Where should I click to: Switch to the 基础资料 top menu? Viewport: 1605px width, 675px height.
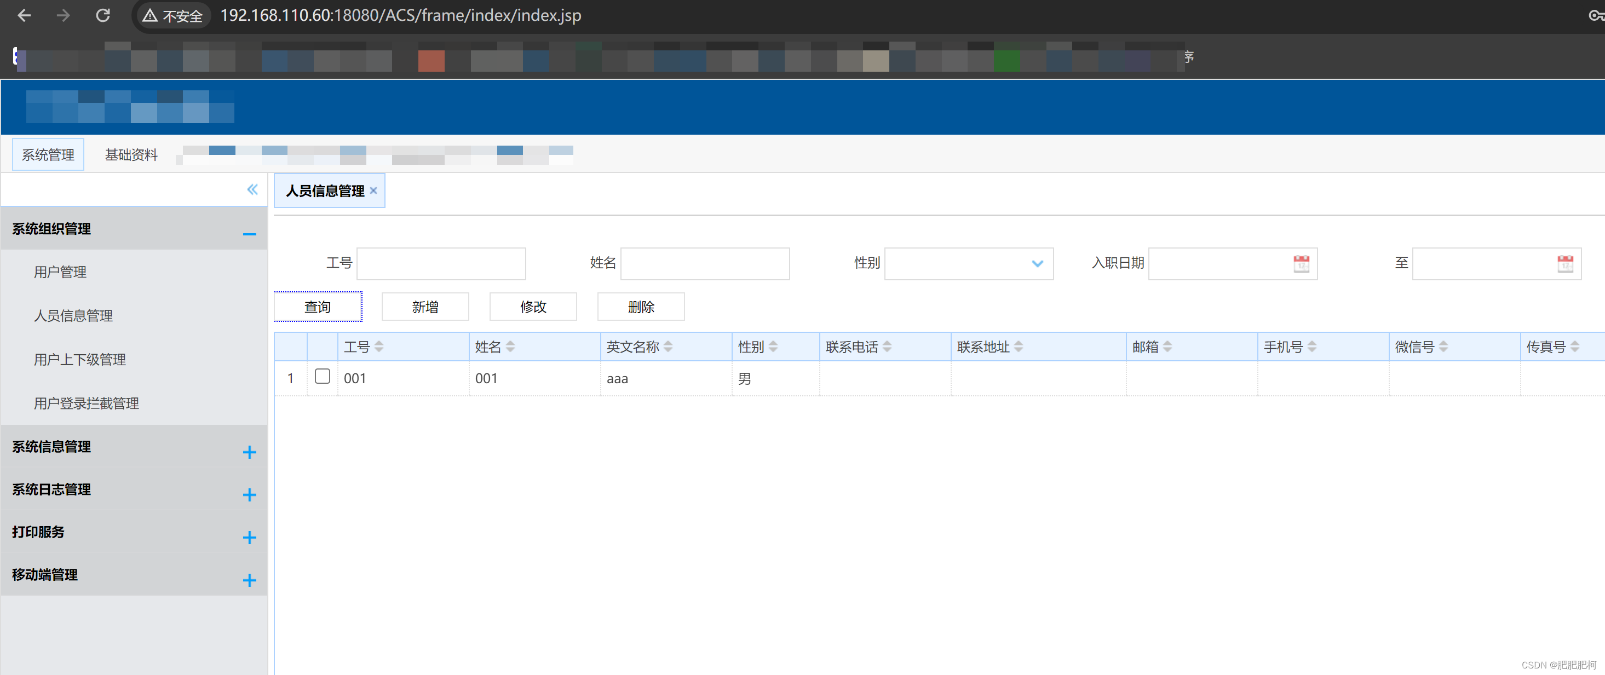point(131,154)
